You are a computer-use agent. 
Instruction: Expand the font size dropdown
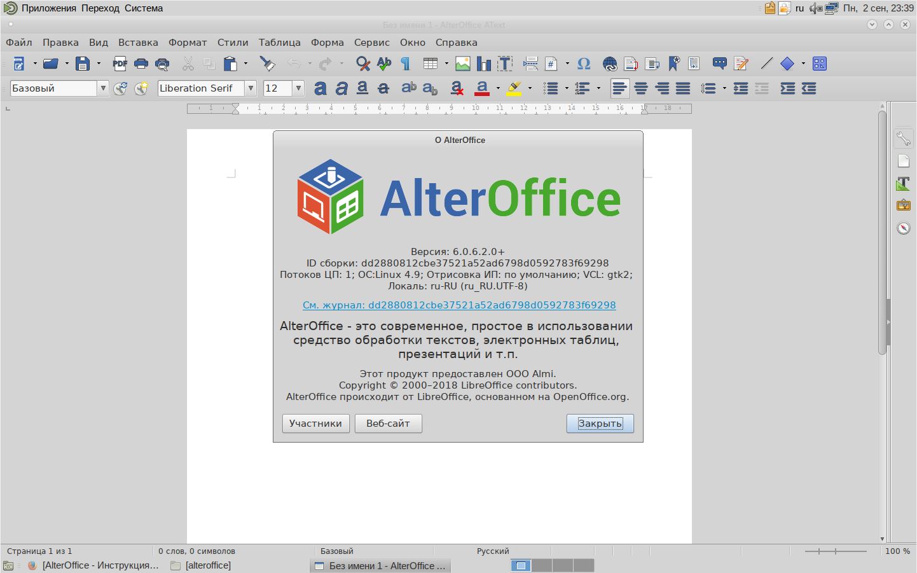298,88
